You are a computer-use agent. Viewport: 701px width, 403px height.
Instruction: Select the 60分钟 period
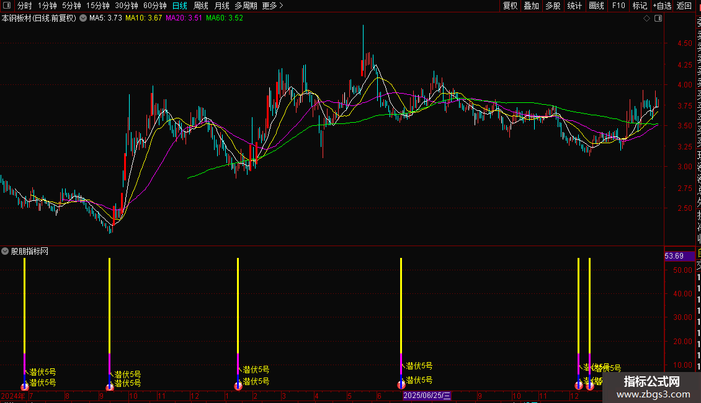click(x=155, y=6)
